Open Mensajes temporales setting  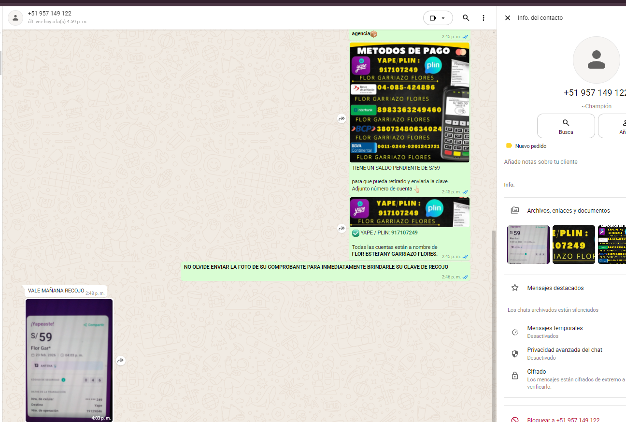(555, 332)
